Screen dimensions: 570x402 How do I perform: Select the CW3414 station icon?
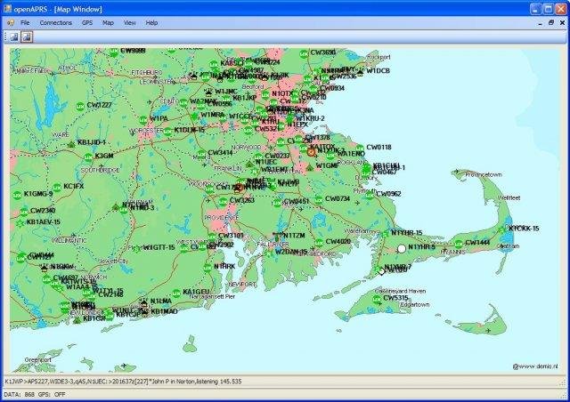tap(201, 154)
